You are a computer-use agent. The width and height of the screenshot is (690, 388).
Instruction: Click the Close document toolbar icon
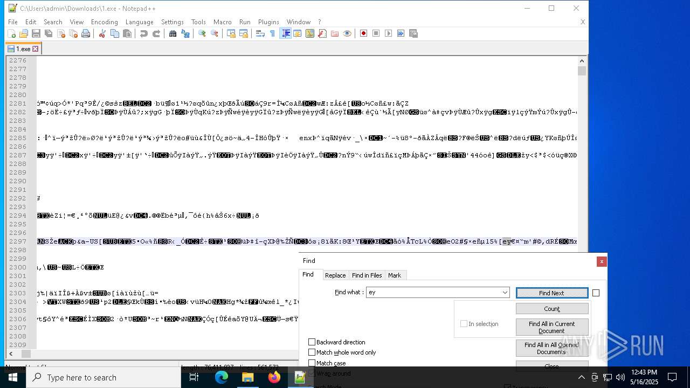(61, 33)
